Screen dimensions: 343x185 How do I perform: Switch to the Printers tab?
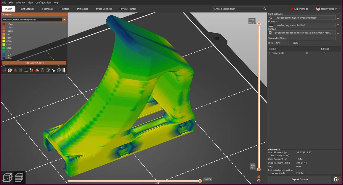[65, 9]
